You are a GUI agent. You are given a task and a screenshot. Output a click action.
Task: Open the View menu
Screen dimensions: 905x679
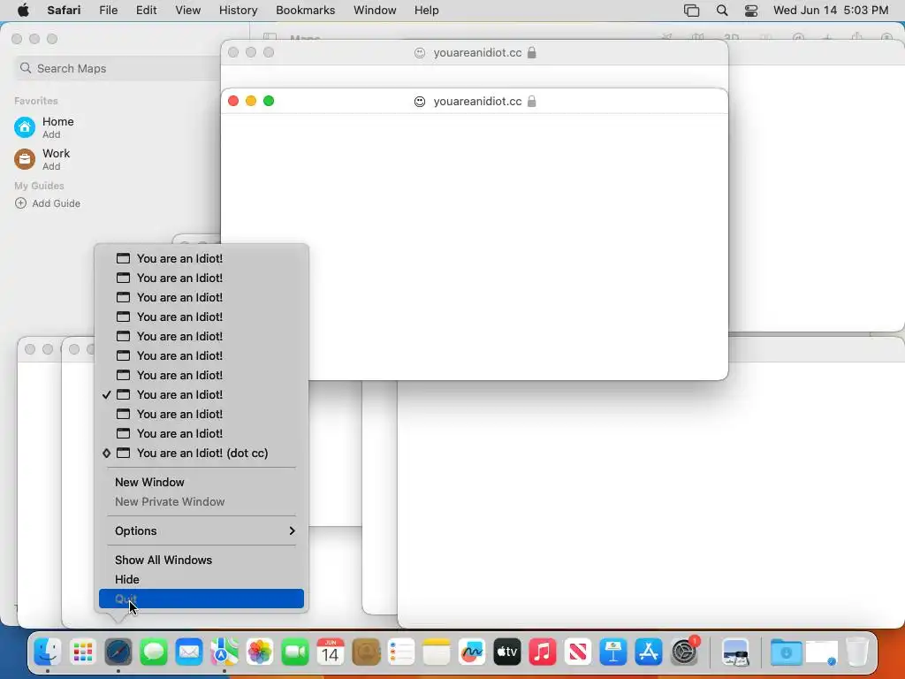pyautogui.click(x=188, y=10)
